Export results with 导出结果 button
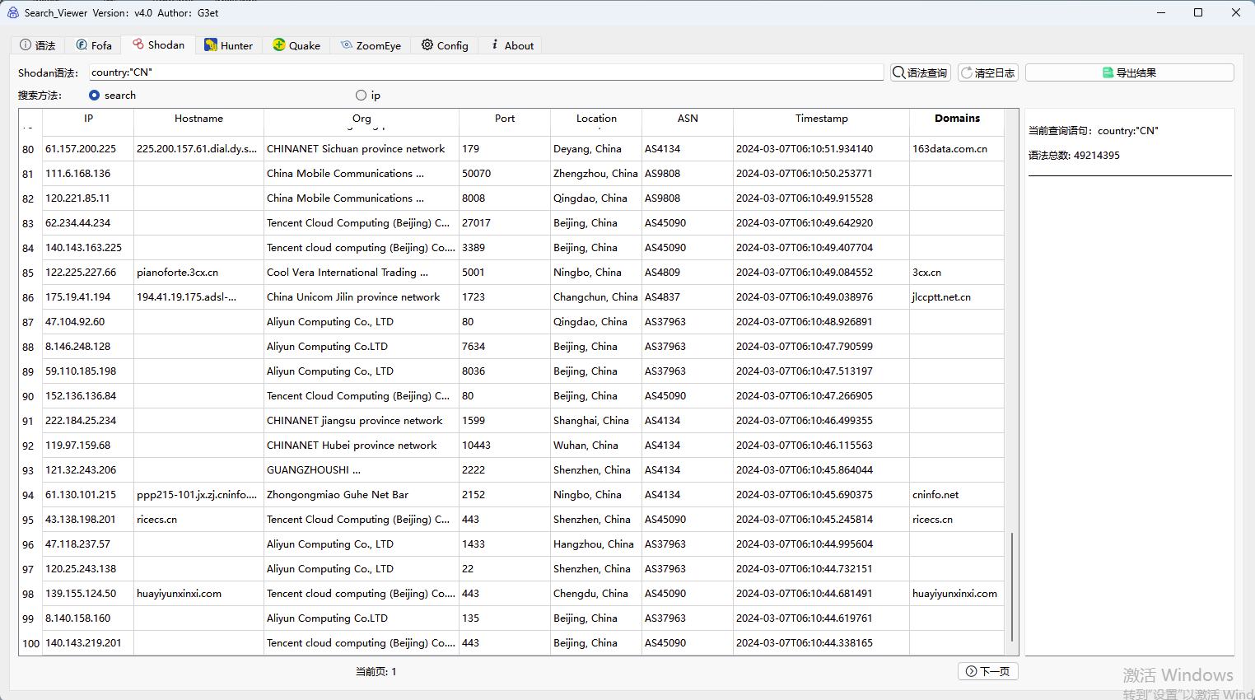 click(x=1129, y=72)
